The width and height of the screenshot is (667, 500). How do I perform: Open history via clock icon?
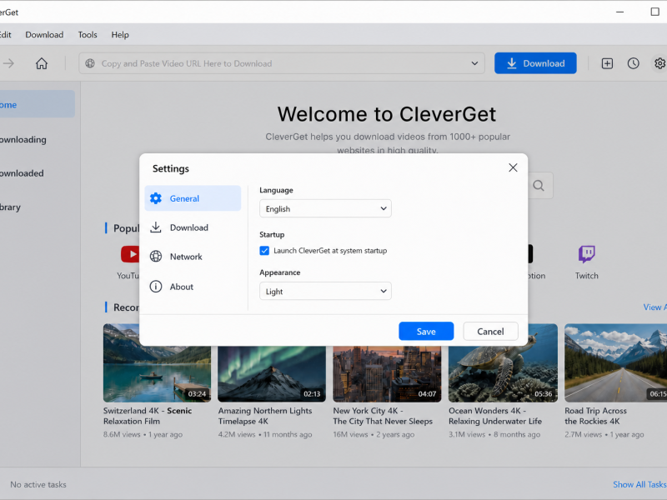coord(633,63)
